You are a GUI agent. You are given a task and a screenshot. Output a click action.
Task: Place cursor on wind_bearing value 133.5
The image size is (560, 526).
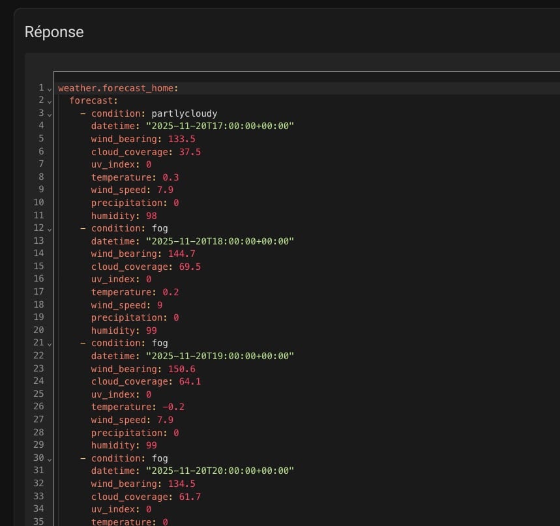click(x=181, y=139)
